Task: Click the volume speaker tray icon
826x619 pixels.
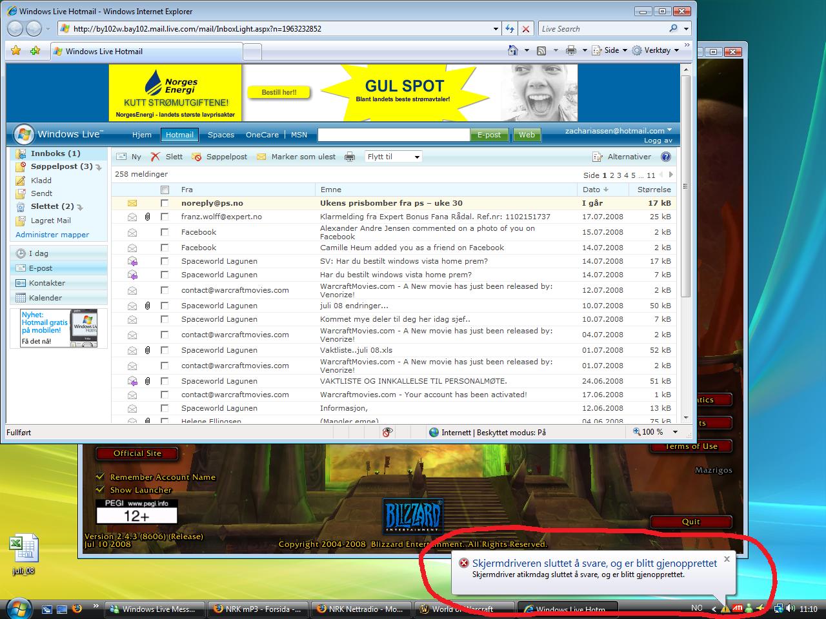Action: tap(791, 608)
